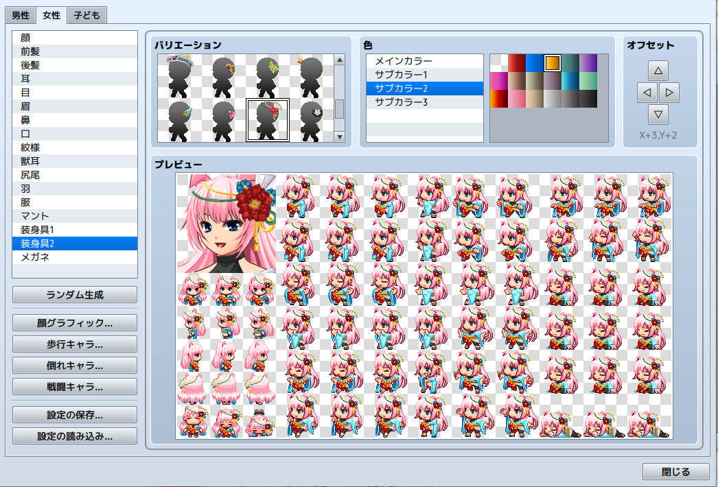Image resolution: width=718 pixels, height=487 pixels.
Task: Switch to the 子ども (child) tab
Action: coord(85,14)
